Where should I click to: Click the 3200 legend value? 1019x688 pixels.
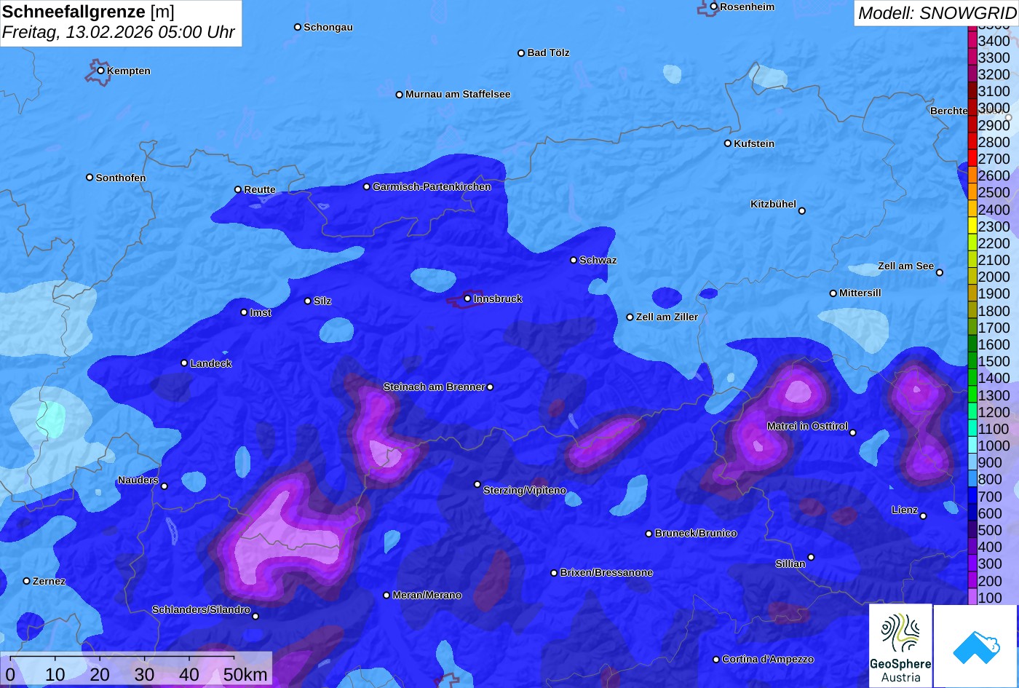[x=994, y=74]
